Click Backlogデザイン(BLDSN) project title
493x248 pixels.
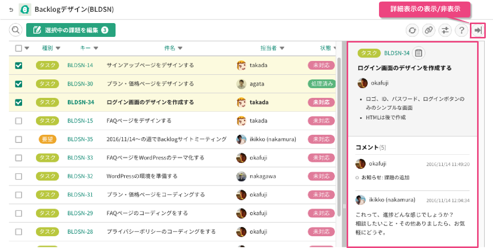coord(74,10)
